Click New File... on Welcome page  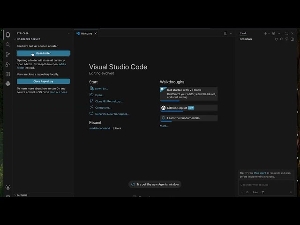[101, 89]
